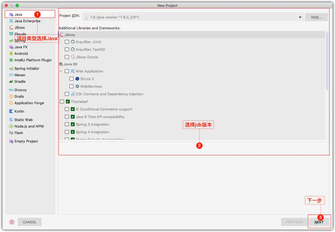Select Node.js and NPM icon
The width and height of the screenshot is (335, 232).
tap(11, 126)
